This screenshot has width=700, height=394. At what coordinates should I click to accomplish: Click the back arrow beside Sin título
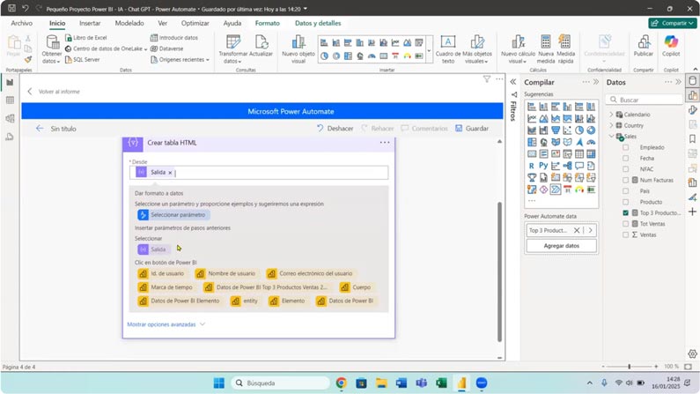[x=40, y=129]
